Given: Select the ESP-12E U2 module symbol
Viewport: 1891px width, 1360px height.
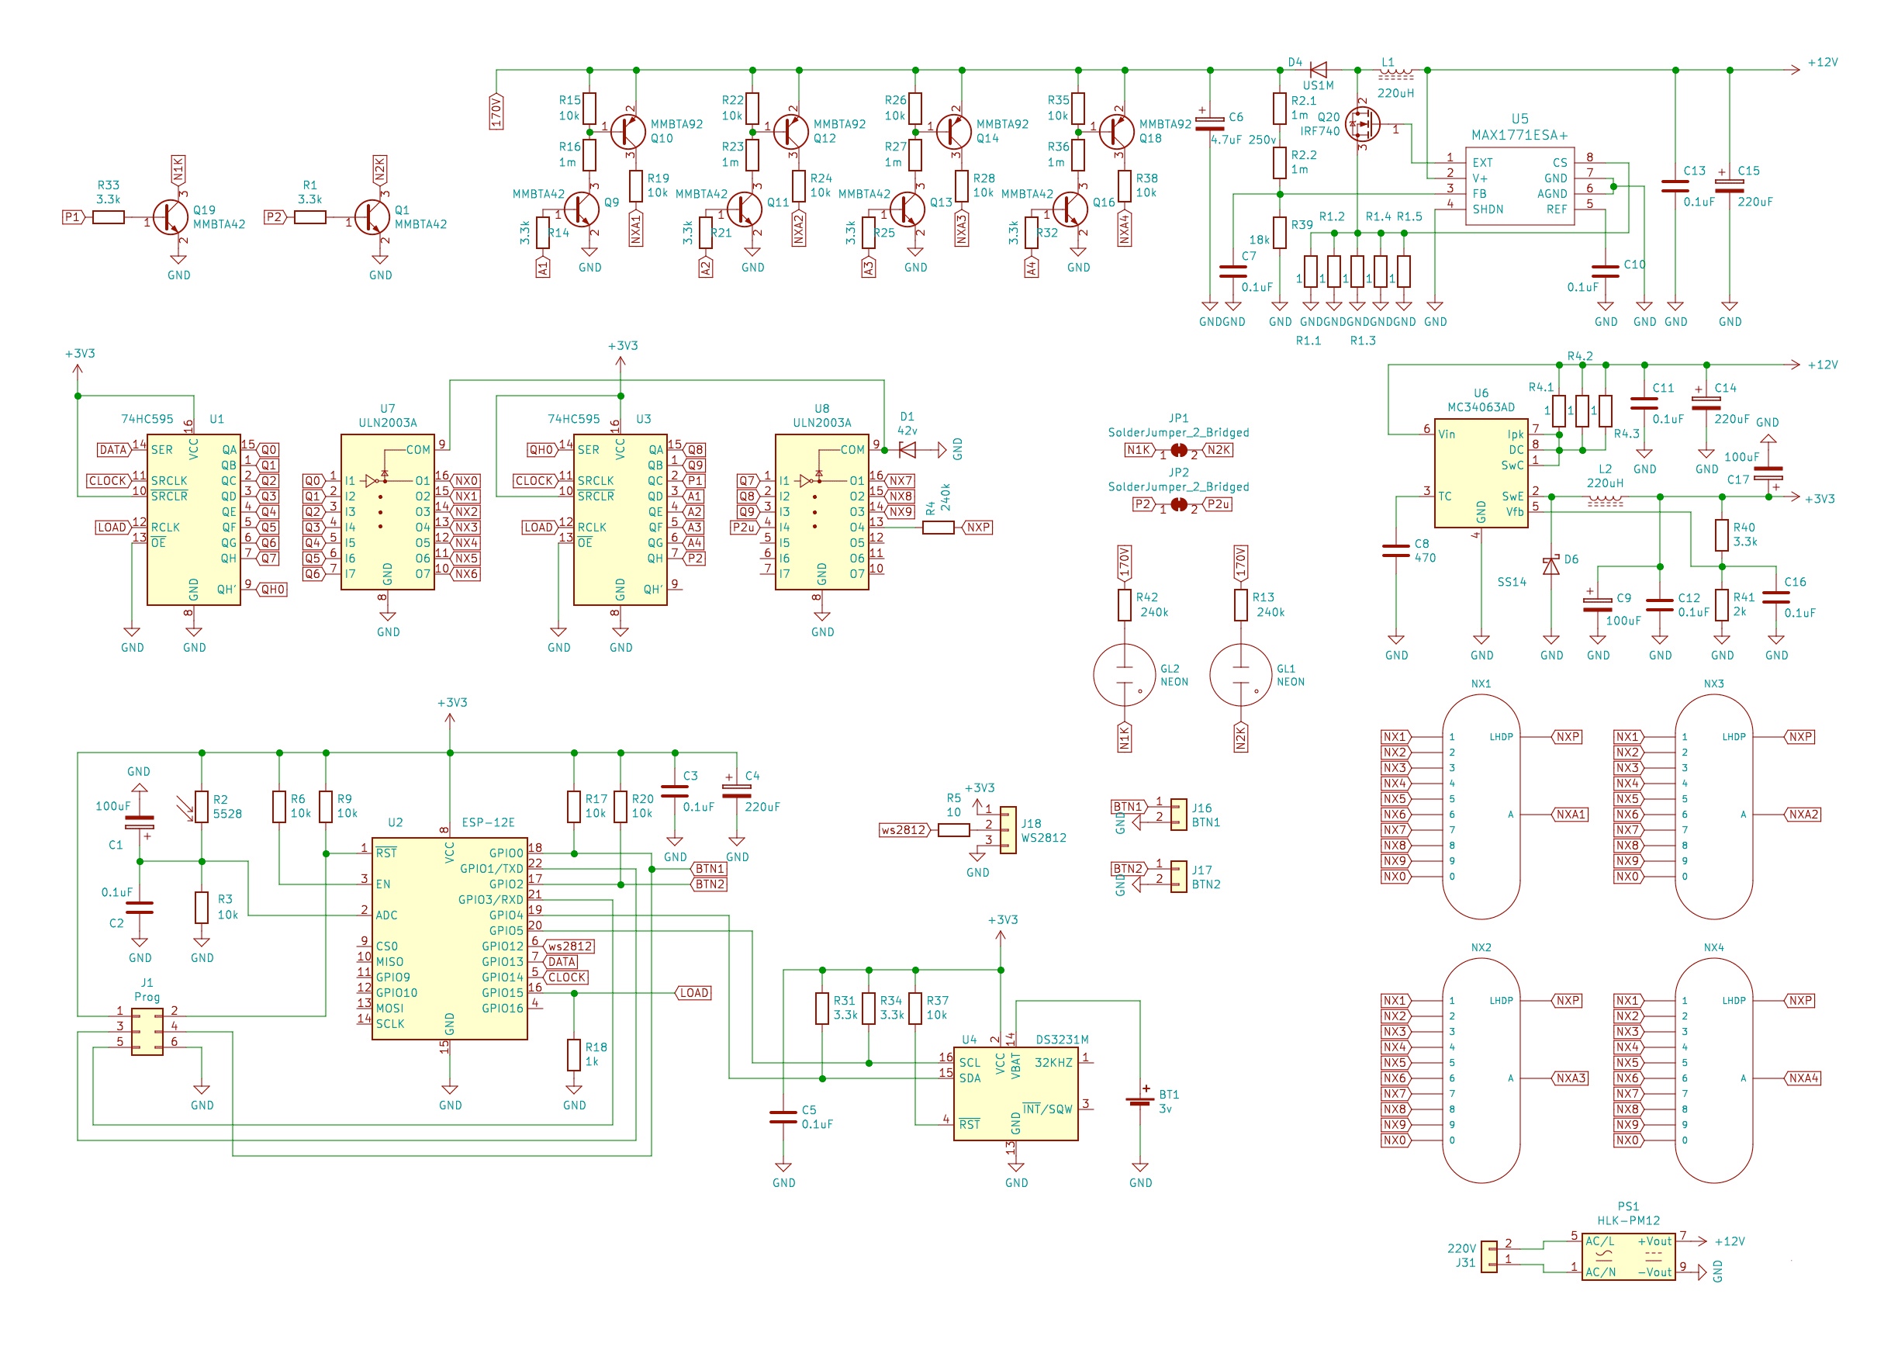Looking at the screenshot, I should click(449, 938).
